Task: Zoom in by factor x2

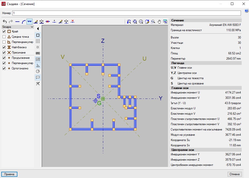Action: click(x=141, y=22)
